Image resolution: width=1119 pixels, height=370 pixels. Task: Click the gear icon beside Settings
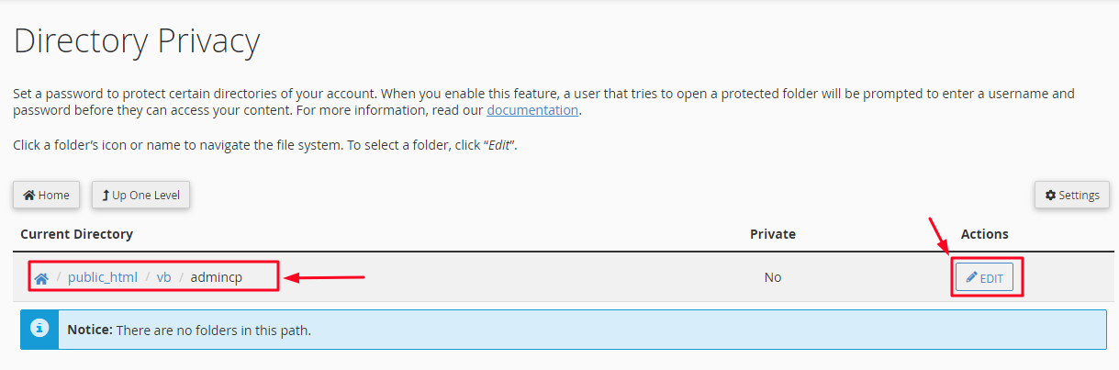1050,195
